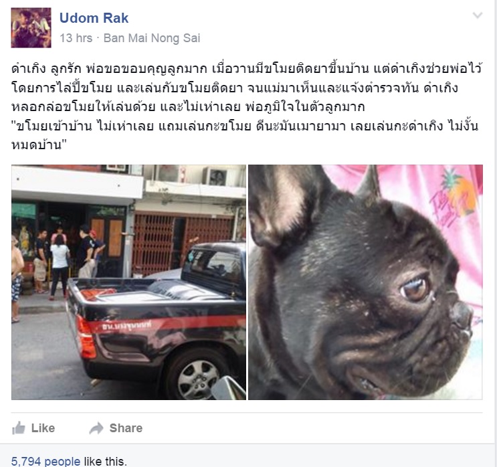497x467 pixels.
Task: Click the dog's brown eye in the photo
Action: [x=415, y=288]
